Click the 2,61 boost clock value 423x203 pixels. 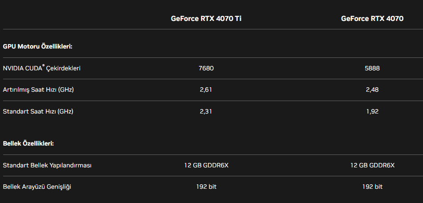pyautogui.click(x=206, y=90)
